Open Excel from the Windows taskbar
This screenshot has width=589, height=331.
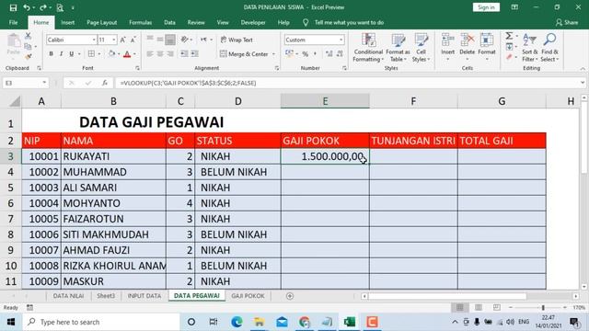(x=350, y=322)
